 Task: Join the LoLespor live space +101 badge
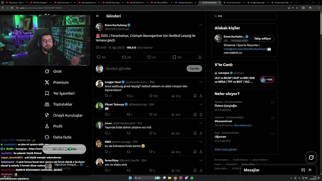tap(267, 79)
